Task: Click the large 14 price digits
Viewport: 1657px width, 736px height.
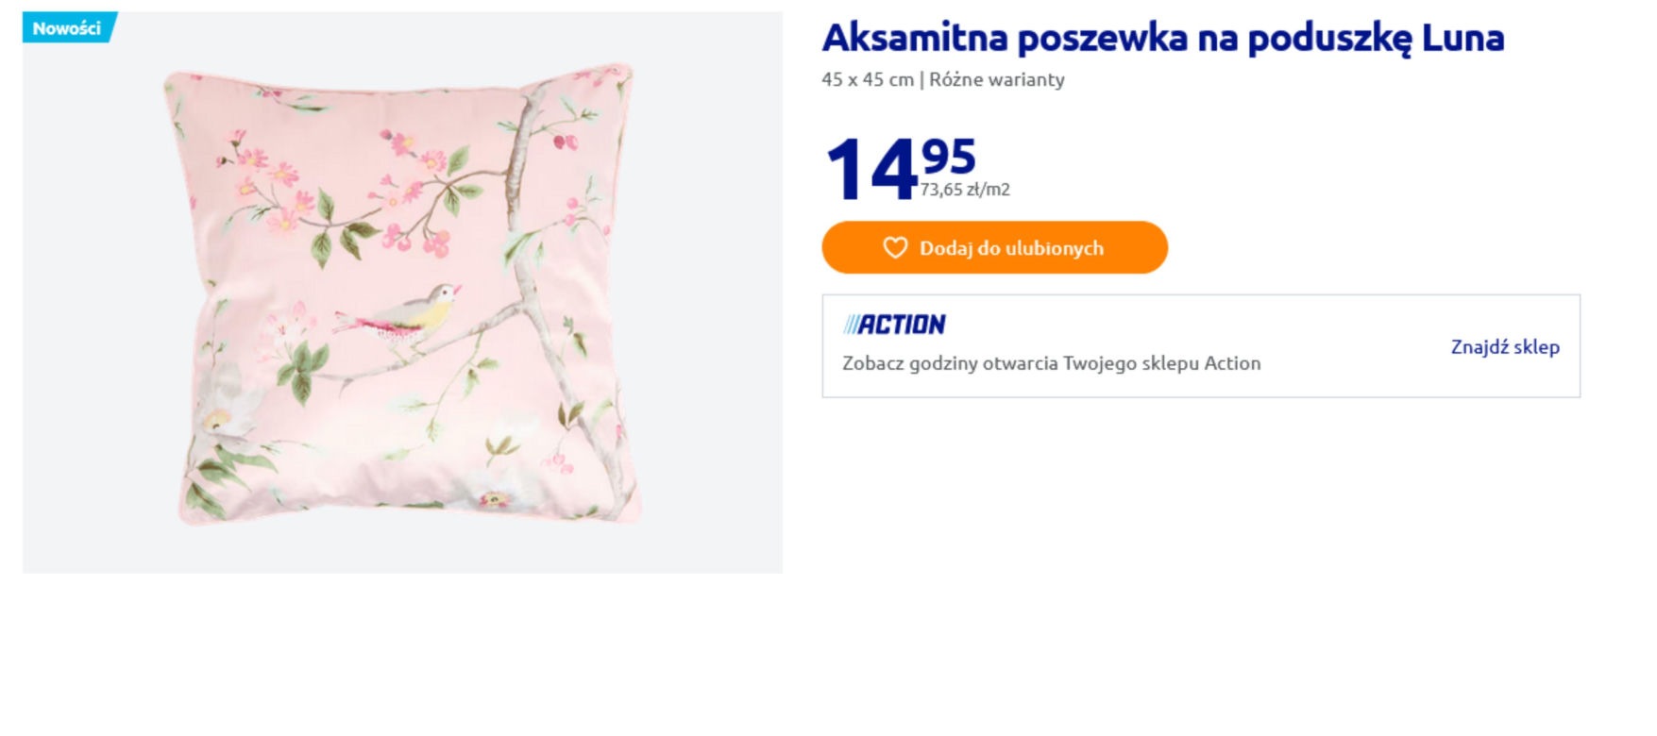Action: click(x=871, y=170)
